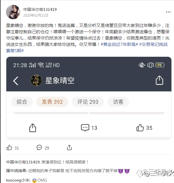Switch to 评论 293 tab
The width and height of the screenshot is (174, 183).
[x=88, y=102]
